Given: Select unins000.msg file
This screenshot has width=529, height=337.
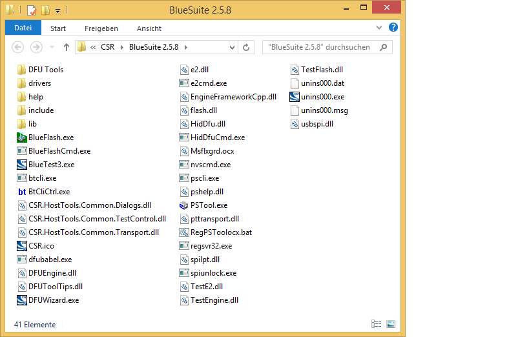Looking at the screenshot, I should pyautogui.click(x=319, y=110).
